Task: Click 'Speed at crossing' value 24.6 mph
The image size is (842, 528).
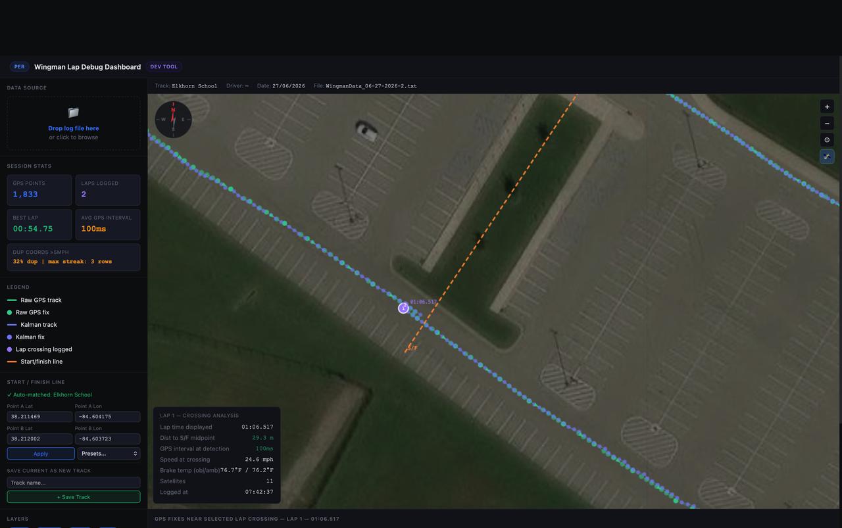Action: click(x=259, y=460)
